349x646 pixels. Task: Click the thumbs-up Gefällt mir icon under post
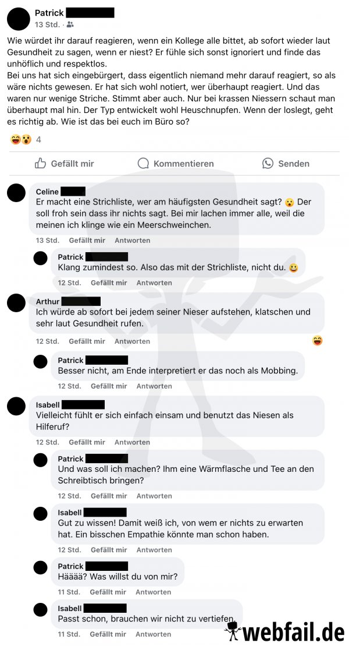pos(40,163)
